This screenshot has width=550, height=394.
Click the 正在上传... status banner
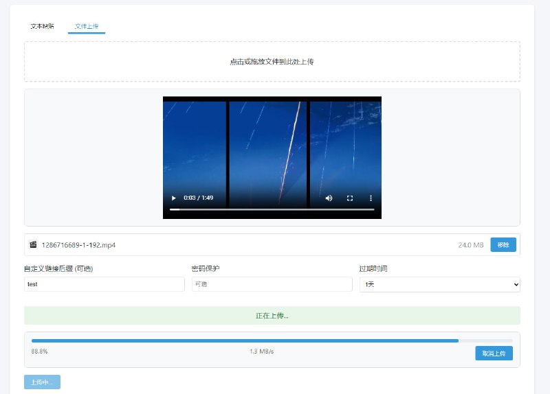[x=272, y=316]
